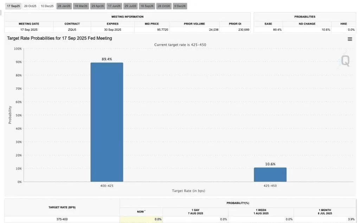Click the MID PRICE column header
This screenshot has height=223, width=360.
[x=152, y=24]
